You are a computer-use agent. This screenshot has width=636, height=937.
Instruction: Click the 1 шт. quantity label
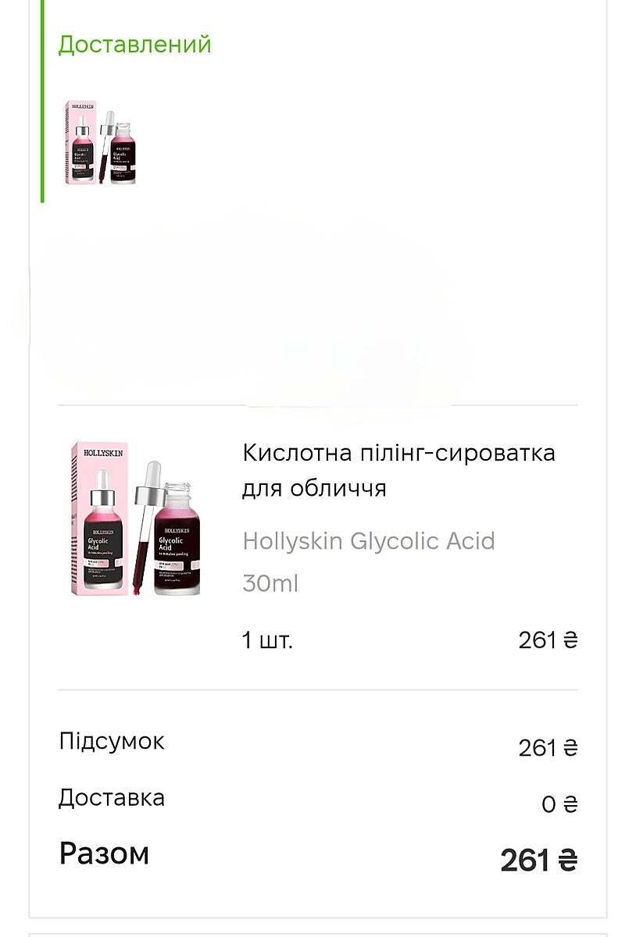tap(267, 640)
